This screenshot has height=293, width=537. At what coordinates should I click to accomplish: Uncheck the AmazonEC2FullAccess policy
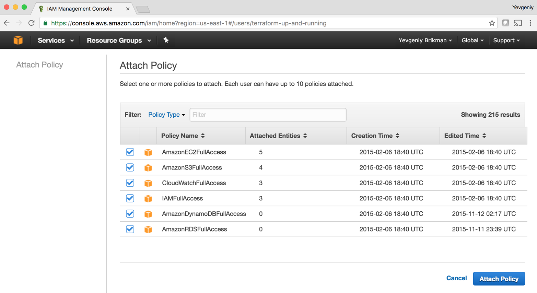130,152
